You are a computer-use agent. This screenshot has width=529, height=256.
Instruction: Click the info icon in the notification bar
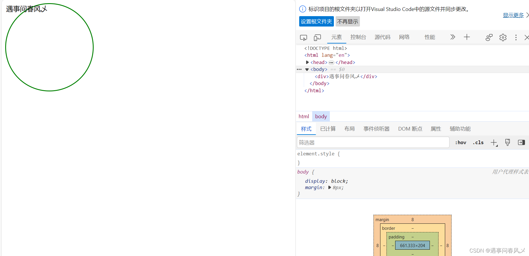302,9
